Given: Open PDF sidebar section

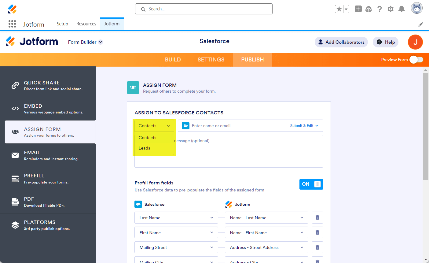Looking at the screenshot, I should click(x=48, y=202).
